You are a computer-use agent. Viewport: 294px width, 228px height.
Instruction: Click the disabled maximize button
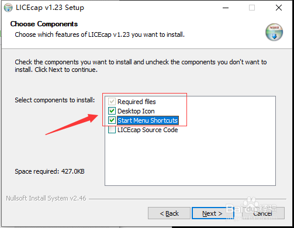252,8
